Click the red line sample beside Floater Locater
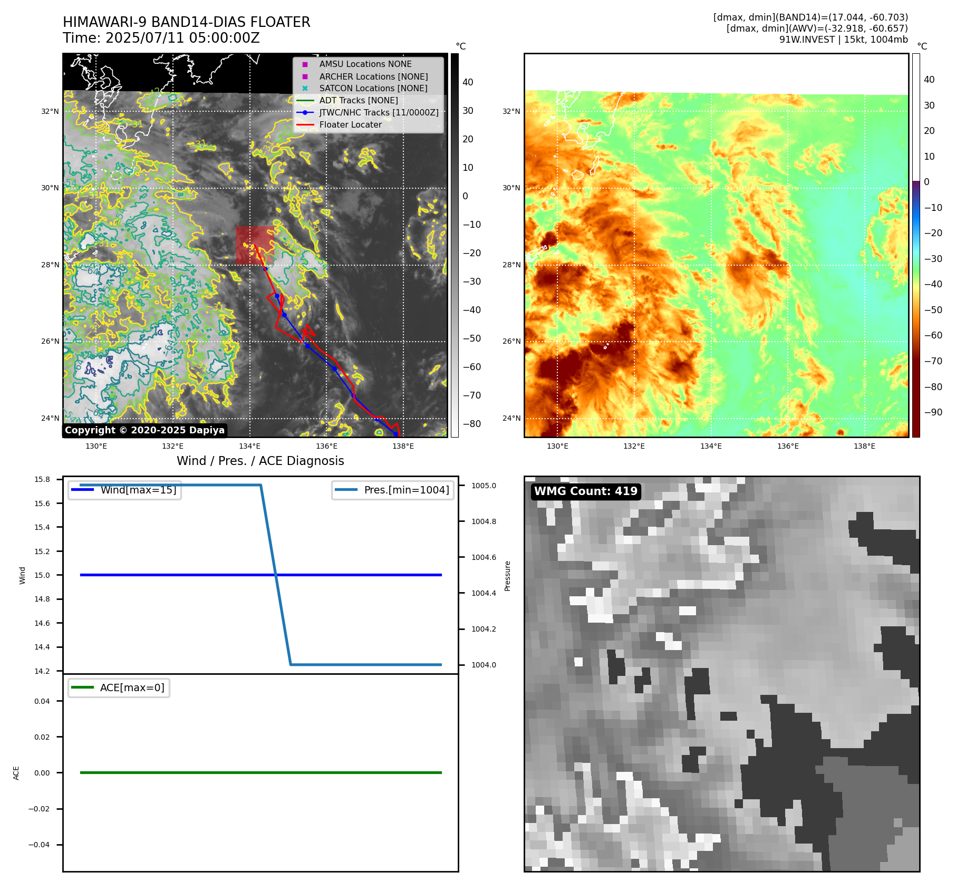 click(x=305, y=125)
